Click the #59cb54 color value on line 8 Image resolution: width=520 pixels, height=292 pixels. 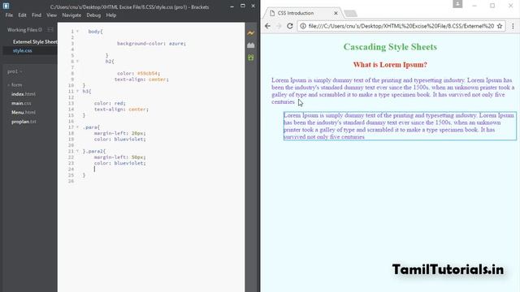pos(149,74)
